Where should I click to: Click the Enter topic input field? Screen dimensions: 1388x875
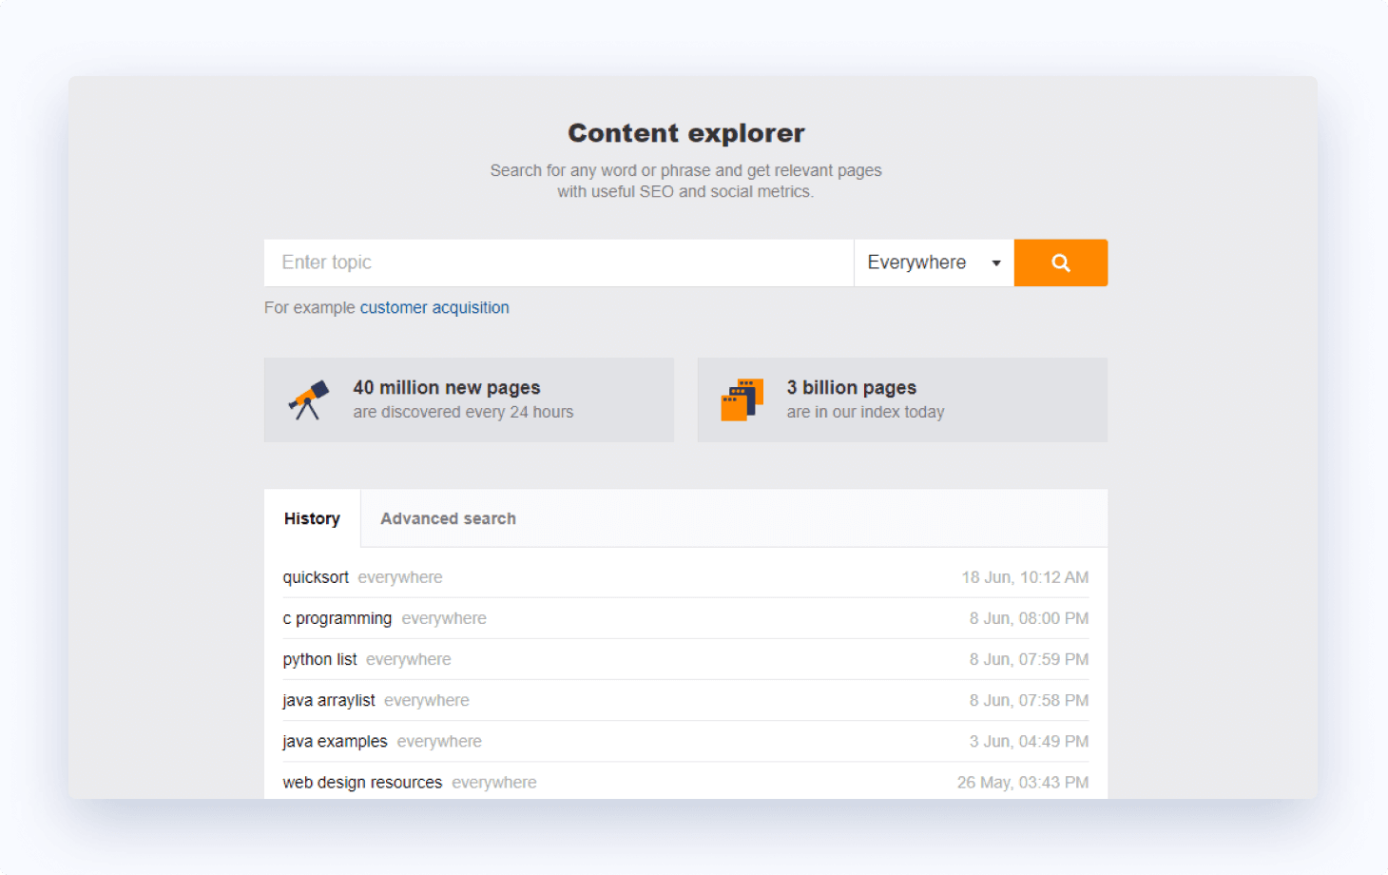point(558,262)
